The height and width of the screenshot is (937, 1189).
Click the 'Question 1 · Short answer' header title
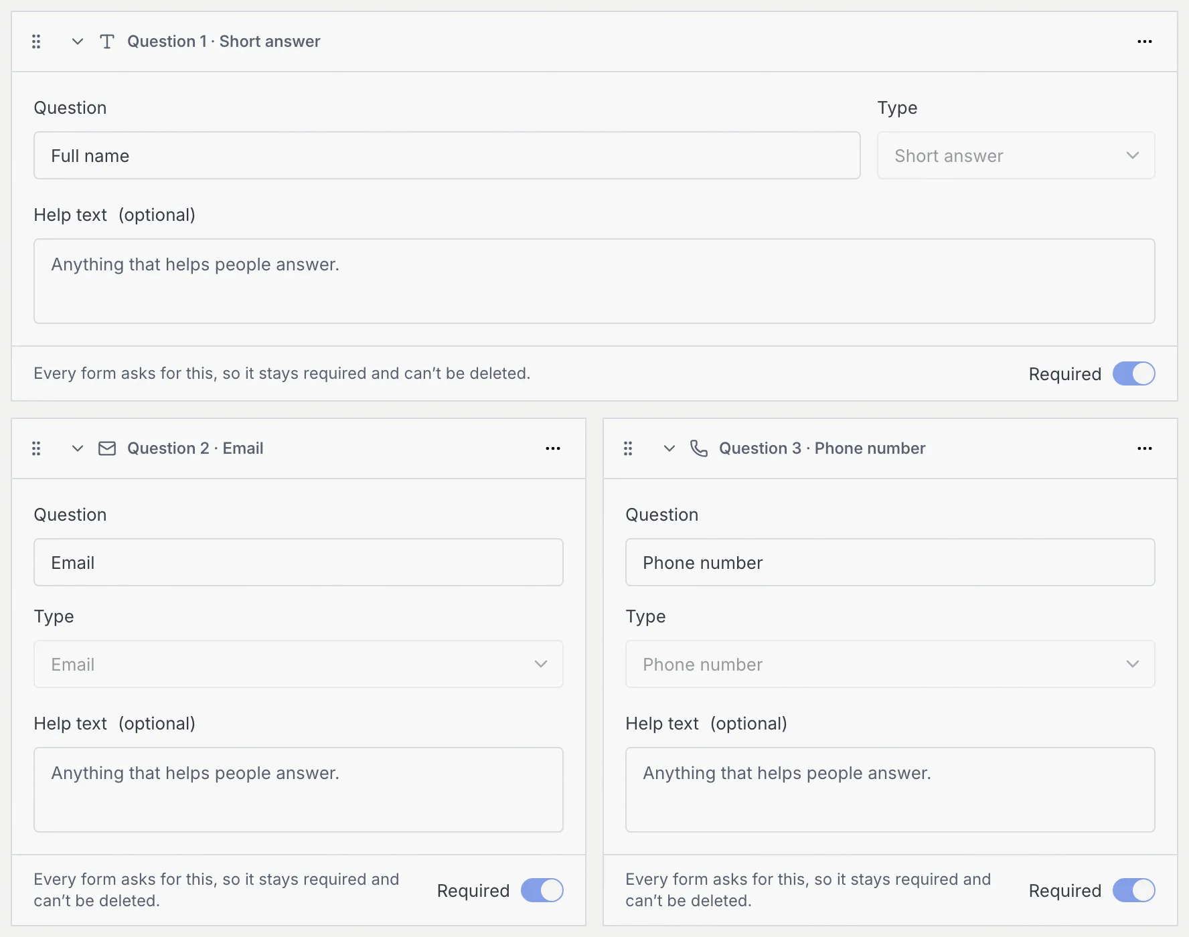tap(224, 41)
